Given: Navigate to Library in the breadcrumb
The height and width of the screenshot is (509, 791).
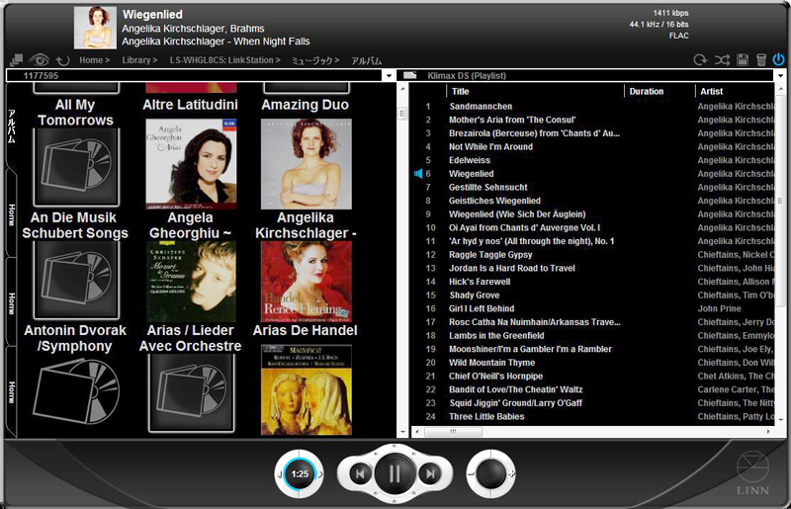Looking at the screenshot, I should (139, 60).
